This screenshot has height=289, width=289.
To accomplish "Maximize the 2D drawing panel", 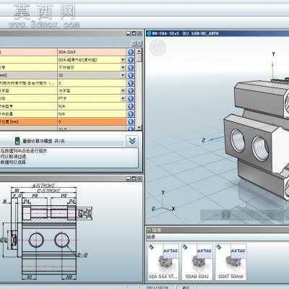I will [134, 178].
